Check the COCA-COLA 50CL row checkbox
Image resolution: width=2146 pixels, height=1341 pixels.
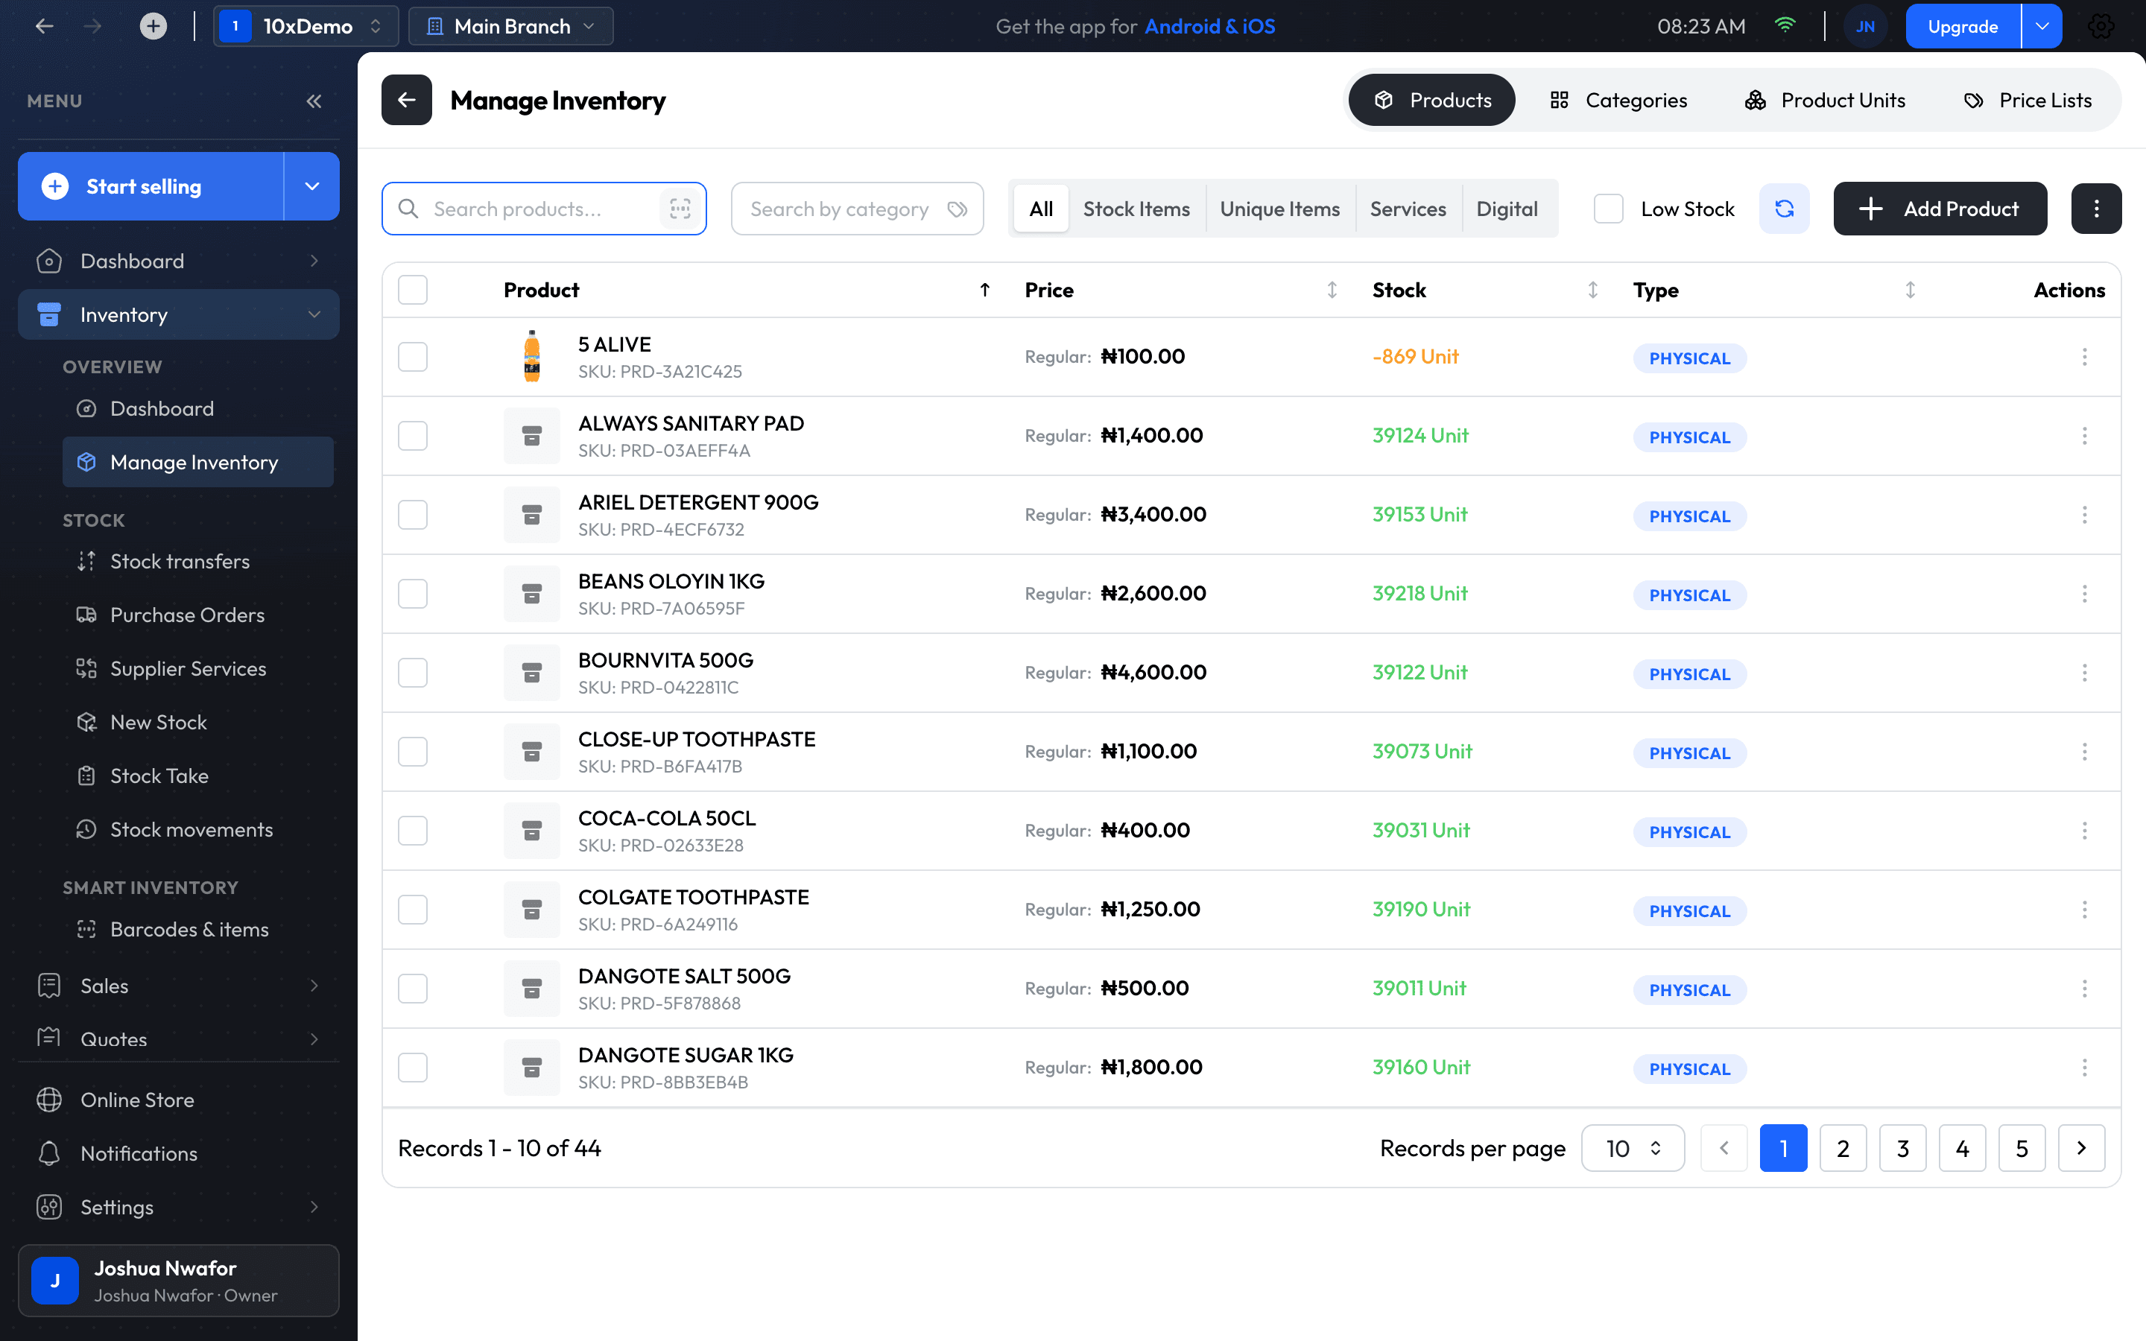click(414, 830)
